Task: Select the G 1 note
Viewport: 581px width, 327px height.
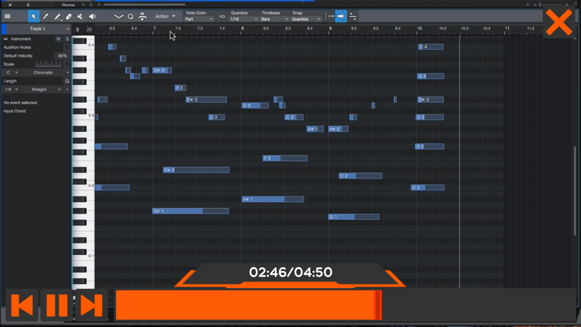Action: (x=353, y=217)
